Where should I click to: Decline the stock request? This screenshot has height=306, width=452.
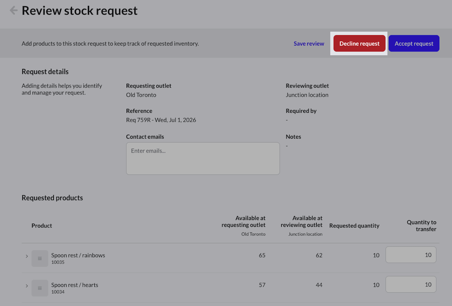(x=359, y=43)
